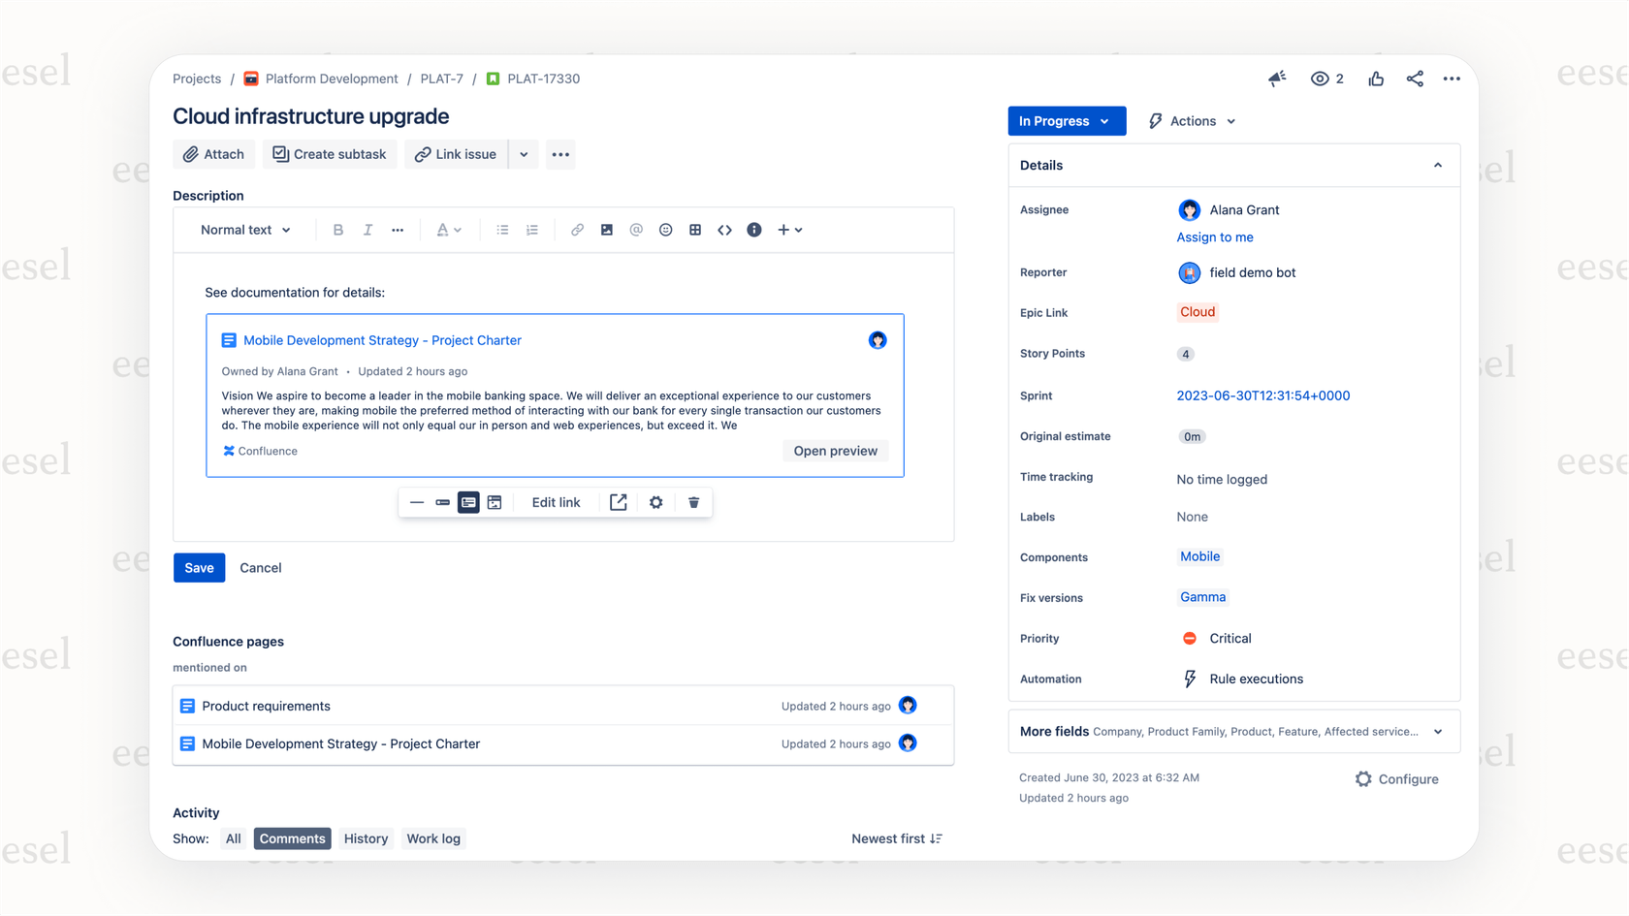Filter activity to show Comments only
Viewport: 1629px width, 916px height.
292,838
